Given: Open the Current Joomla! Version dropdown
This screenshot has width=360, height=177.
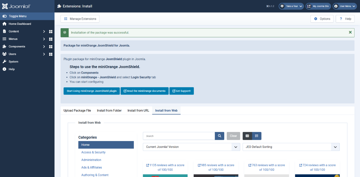Looking at the screenshot, I should coord(191,147).
